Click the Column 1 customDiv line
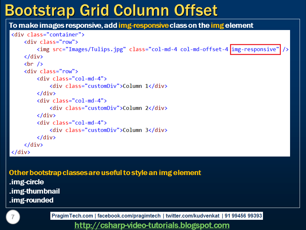The width and height of the screenshot is (306, 230). tap(108, 86)
